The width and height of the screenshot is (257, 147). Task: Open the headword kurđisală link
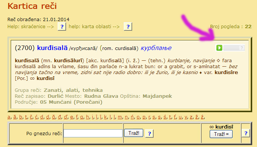coord(52,48)
